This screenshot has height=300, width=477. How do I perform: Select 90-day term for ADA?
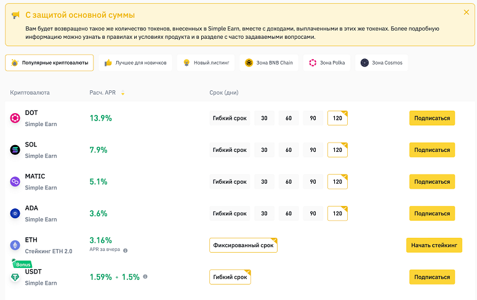(x=313, y=213)
